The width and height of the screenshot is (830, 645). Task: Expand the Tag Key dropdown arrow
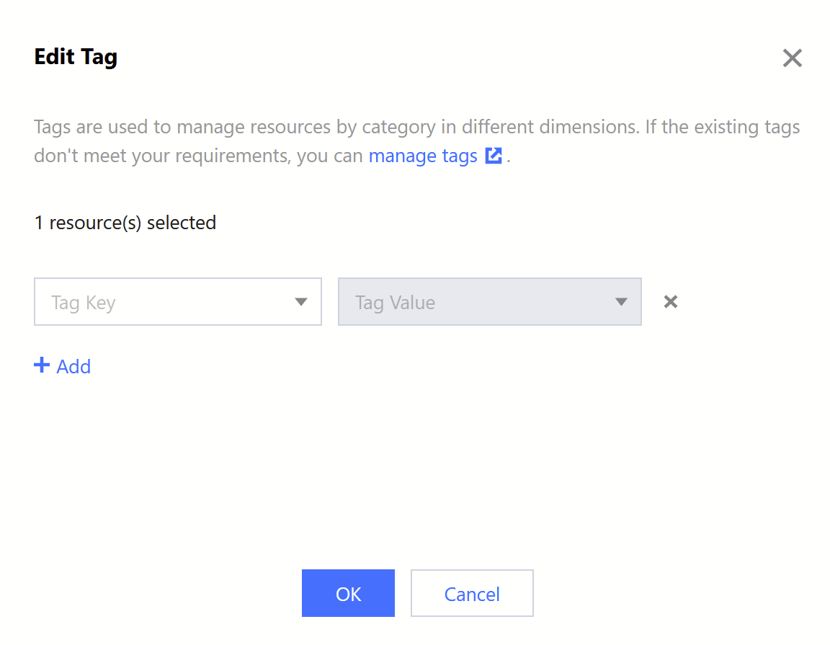click(x=301, y=302)
